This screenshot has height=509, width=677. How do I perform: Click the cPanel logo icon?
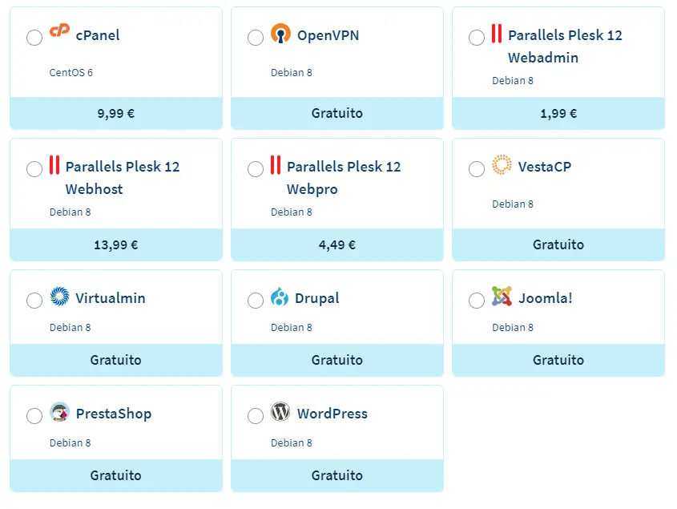[59, 31]
